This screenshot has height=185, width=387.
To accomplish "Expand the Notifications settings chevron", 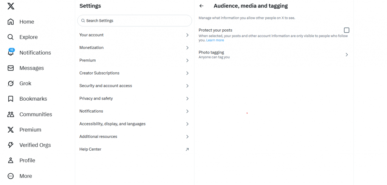I will 187,111.
